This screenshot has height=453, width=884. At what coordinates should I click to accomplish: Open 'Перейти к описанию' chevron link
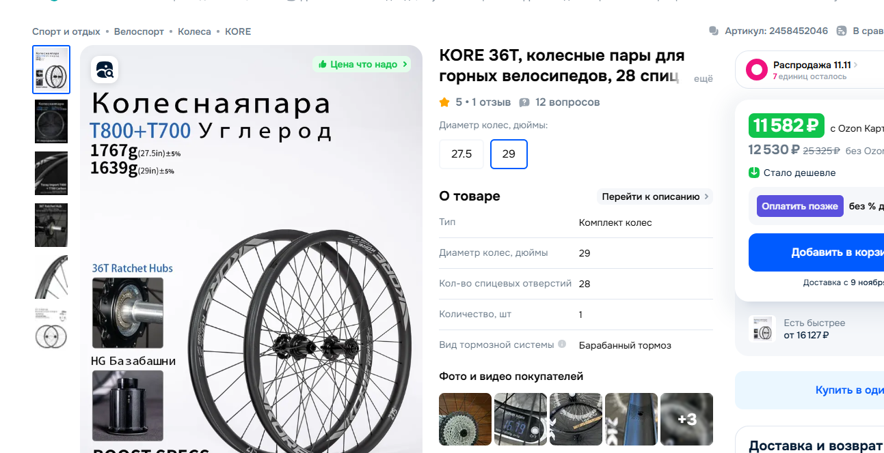(x=655, y=196)
